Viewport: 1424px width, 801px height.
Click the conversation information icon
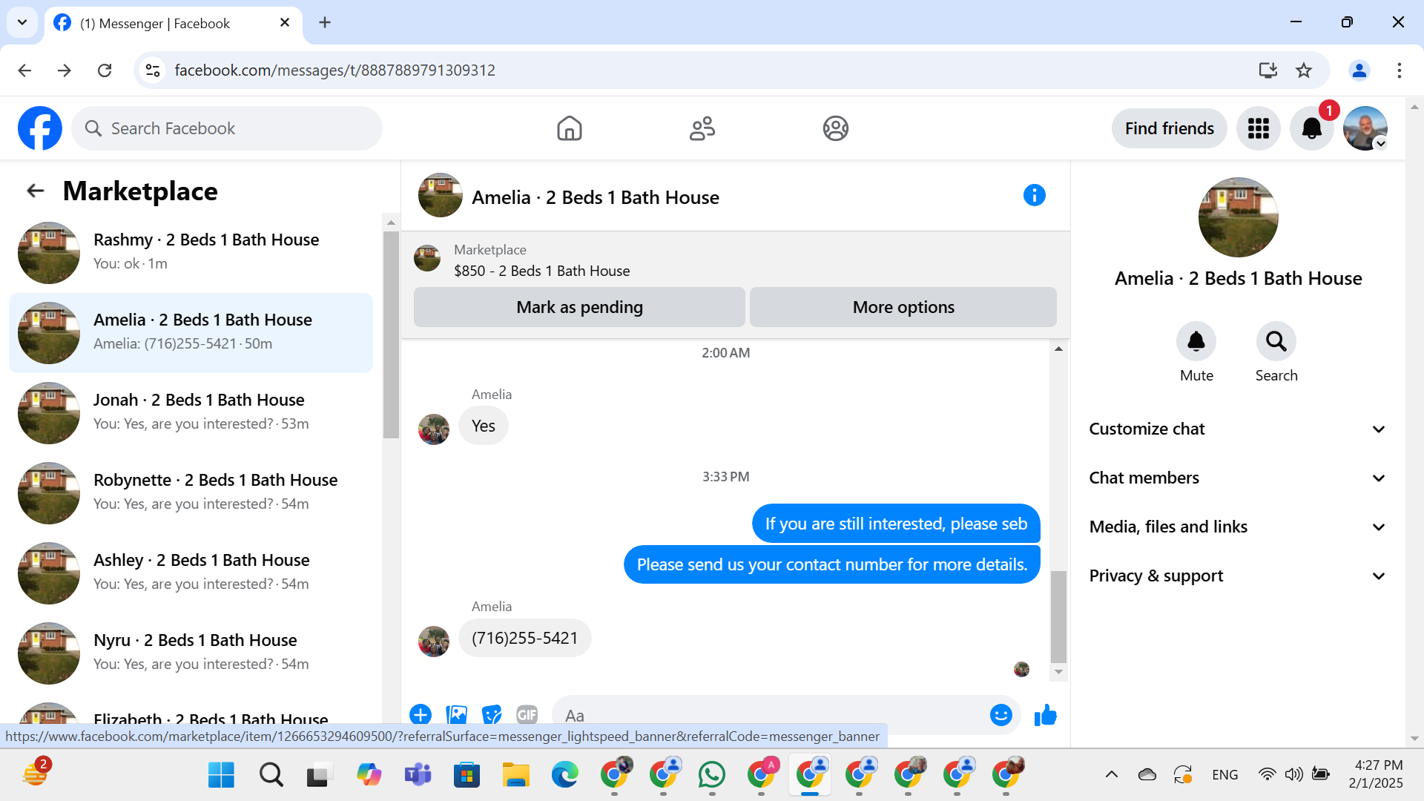(1034, 196)
